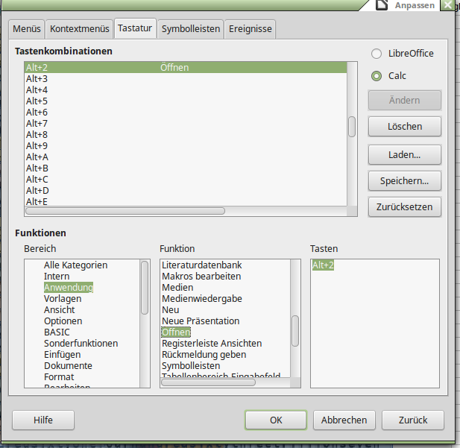Open the Kontextmenüs tab

pos(80,29)
